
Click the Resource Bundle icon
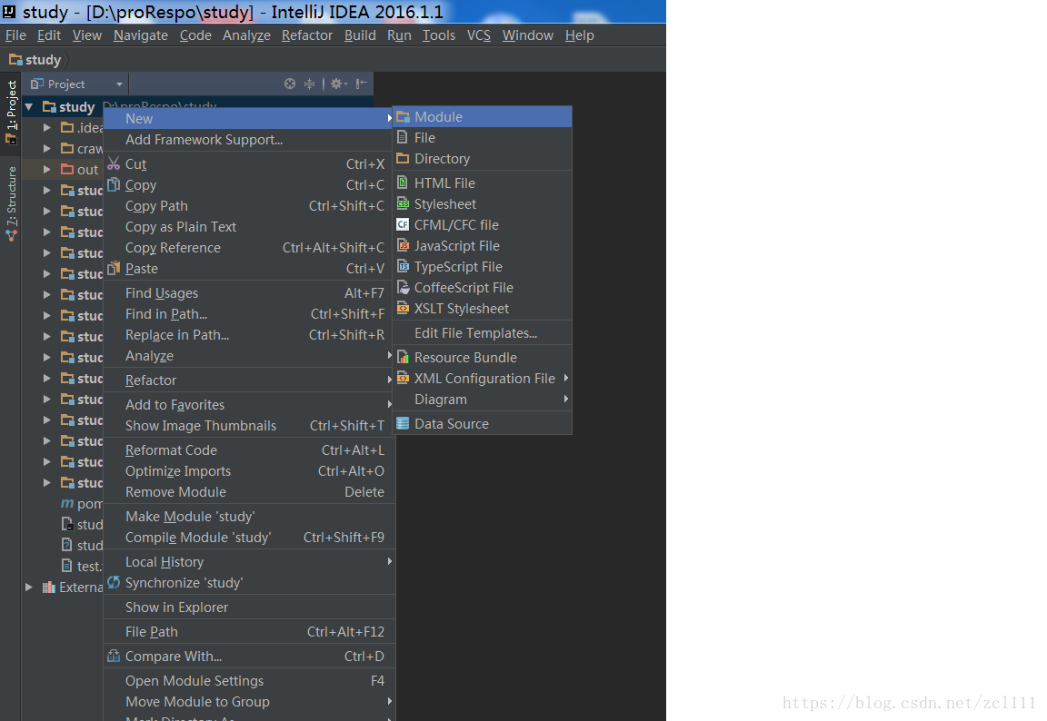pos(403,357)
